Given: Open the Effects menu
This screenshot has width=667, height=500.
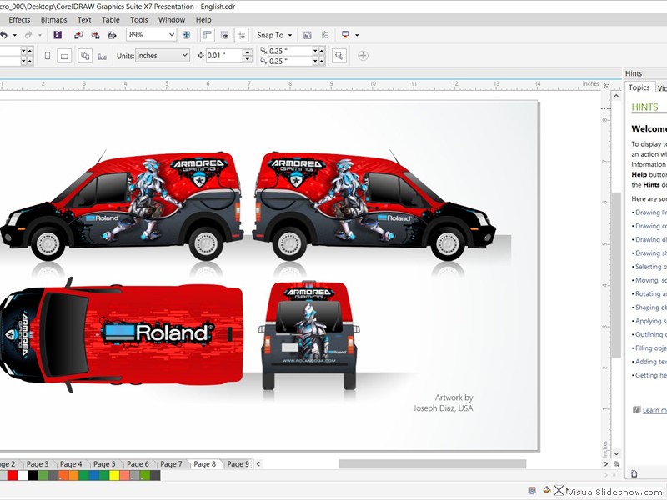Looking at the screenshot, I should point(19,19).
